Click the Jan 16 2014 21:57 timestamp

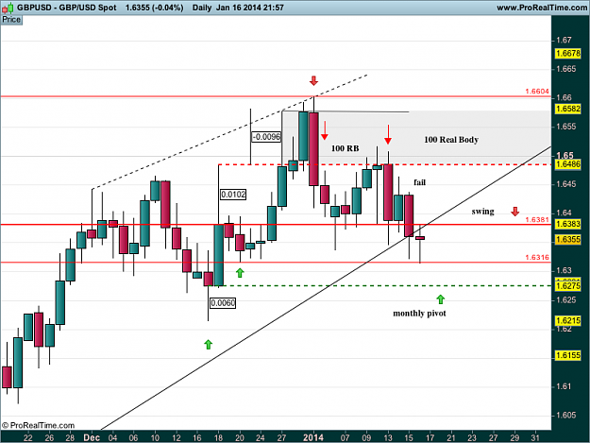pyautogui.click(x=250, y=8)
